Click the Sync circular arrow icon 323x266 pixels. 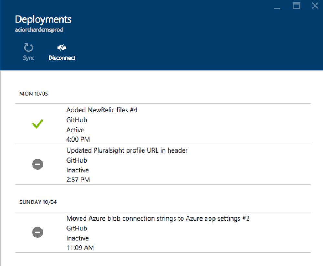[28, 48]
